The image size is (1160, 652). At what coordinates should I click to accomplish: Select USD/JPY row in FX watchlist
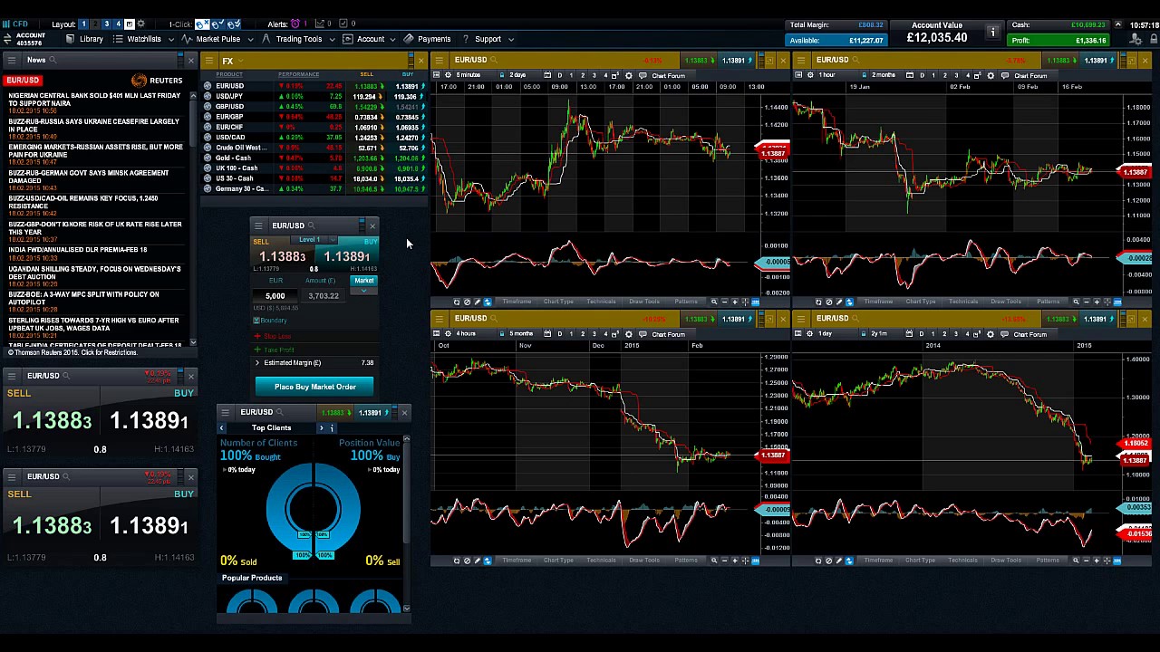pyautogui.click(x=313, y=96)
